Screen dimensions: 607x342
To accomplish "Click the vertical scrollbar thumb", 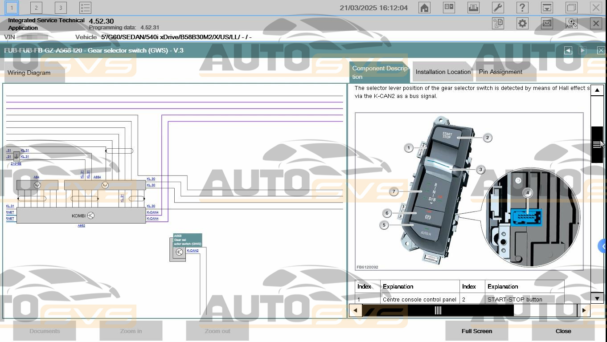I will 597,145.
